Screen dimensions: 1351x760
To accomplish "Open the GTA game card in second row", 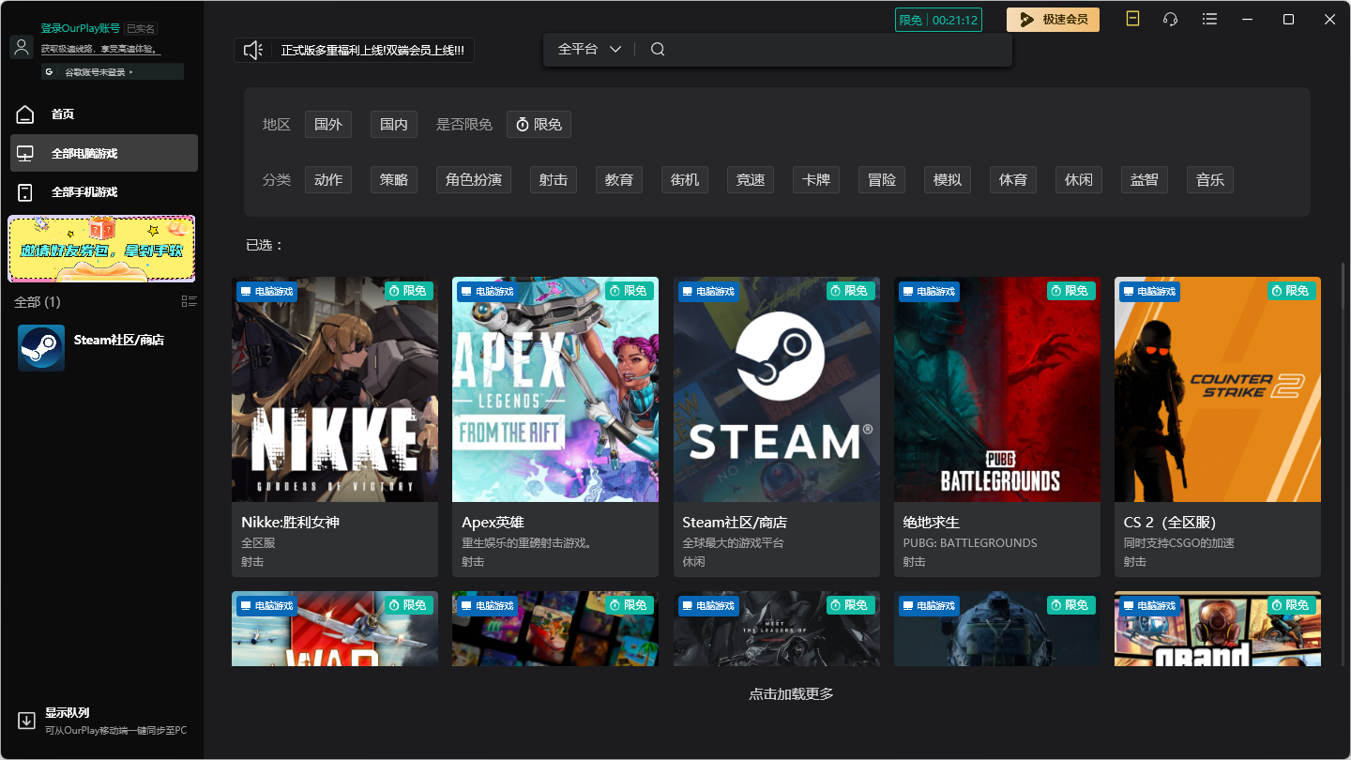I will tap(1218, 629).
